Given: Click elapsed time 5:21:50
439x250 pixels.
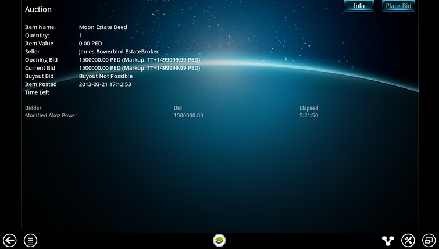Looking at the screenshot, I should [309, 115].
